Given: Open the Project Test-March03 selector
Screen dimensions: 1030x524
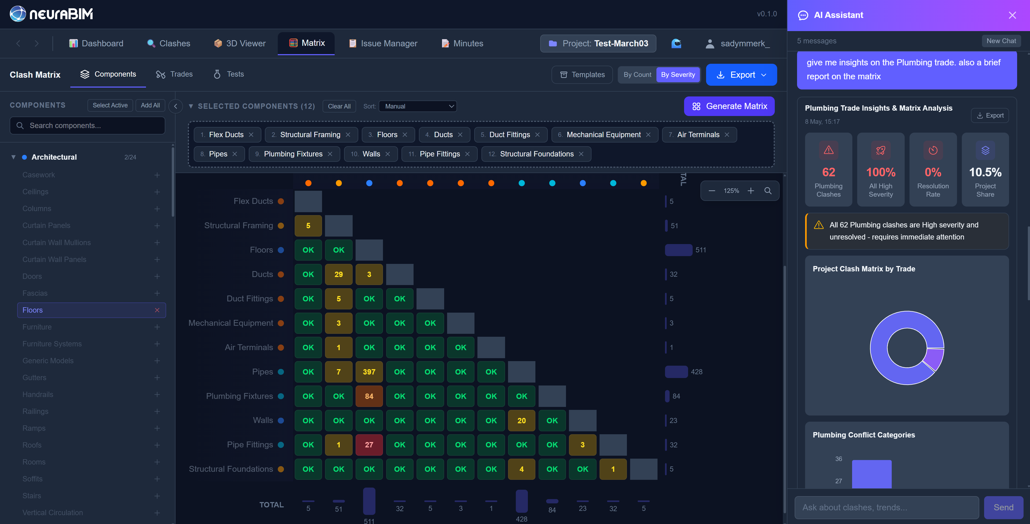Looking at the screenshot, I should click(x=598, y=43).
